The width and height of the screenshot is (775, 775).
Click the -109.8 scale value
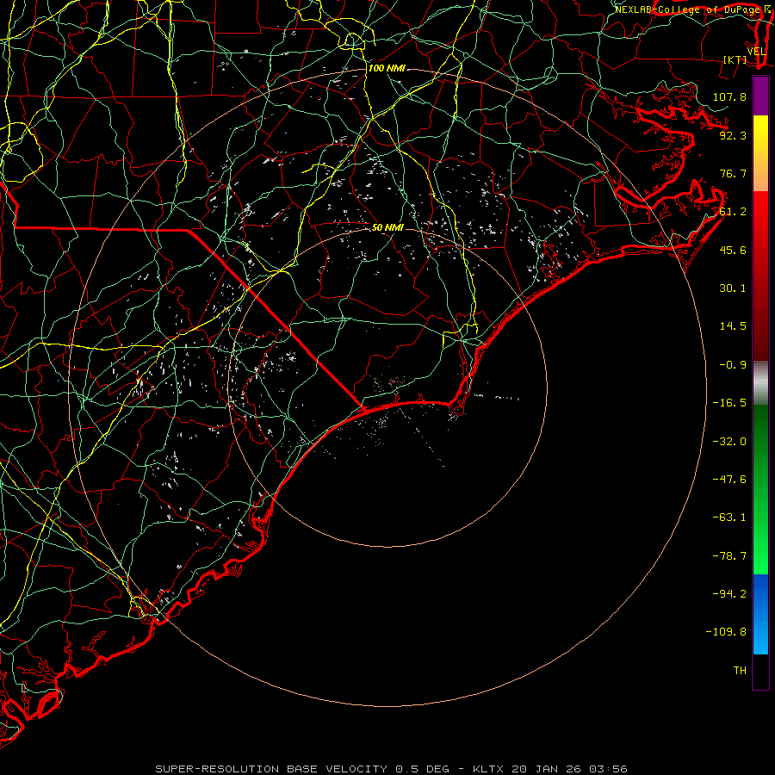click(726, 632)
